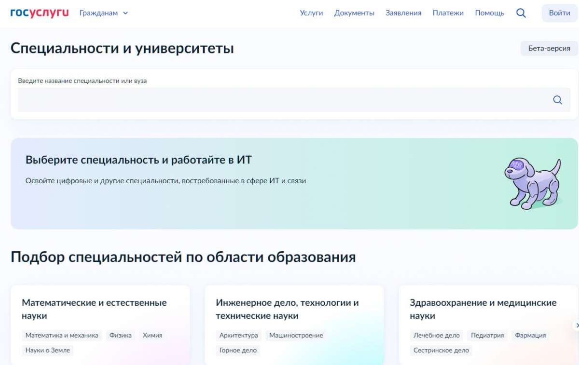This screenshot has width=579, height=365.
Task: Click the Госуслуги logo
Action: [40, 13]
